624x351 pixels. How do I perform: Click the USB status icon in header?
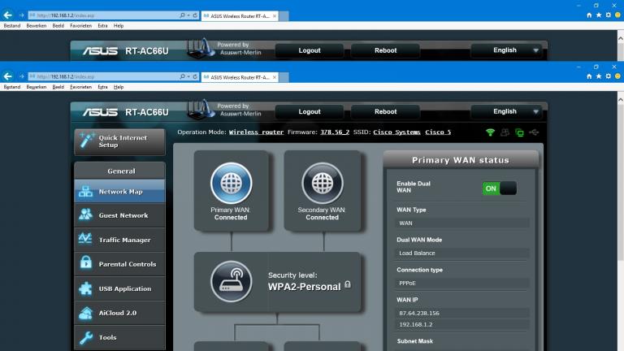coord(533,132)
